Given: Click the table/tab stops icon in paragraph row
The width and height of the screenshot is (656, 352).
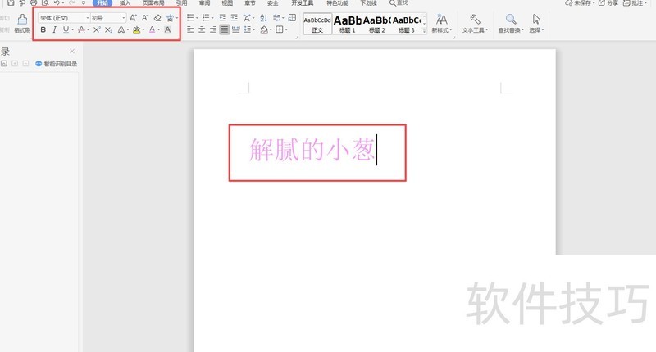Looking at the screenshot, I should pyautogui.click(x=292, y=17).
